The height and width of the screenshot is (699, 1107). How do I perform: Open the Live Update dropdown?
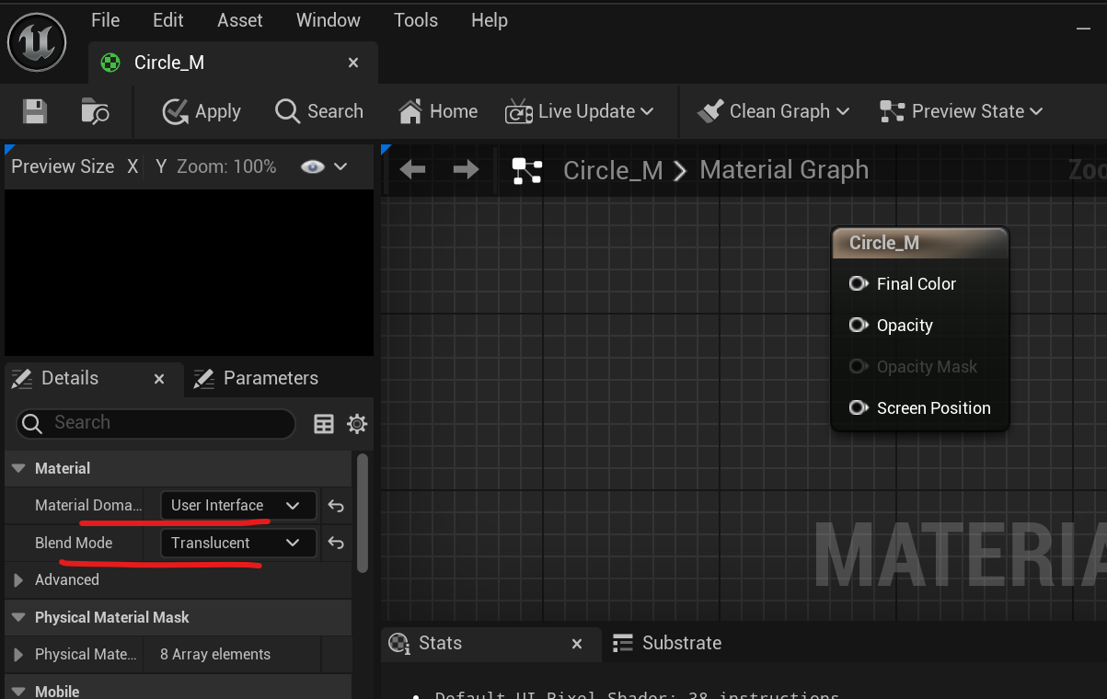pyautogui.click(x=580, y=111)
